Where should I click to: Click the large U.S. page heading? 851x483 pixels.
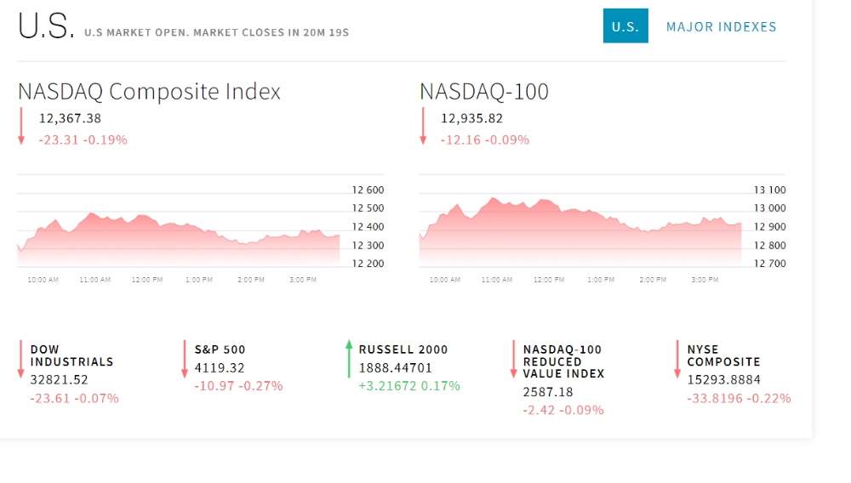(46, 26)
